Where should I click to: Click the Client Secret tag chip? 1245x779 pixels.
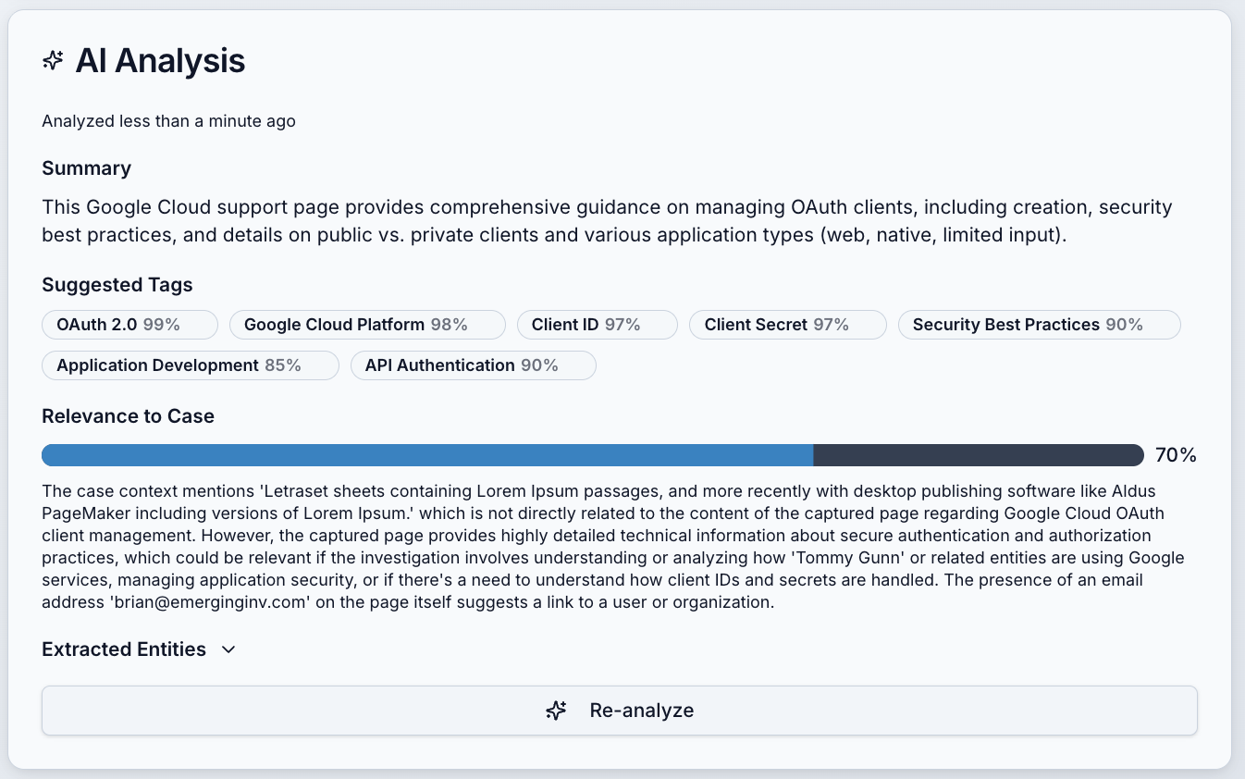[787, 325]
